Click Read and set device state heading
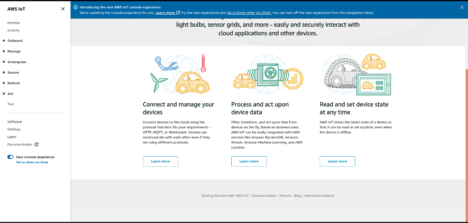The height and width of the screenshot is (223, 468). [x=354, y=108]
